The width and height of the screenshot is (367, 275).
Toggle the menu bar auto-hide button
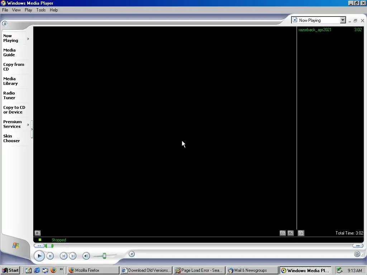click(5, 23)
